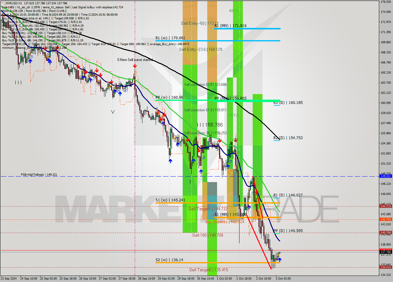
Task: Click the Sell 100 | 140.708 label
Action: [208, 235]
